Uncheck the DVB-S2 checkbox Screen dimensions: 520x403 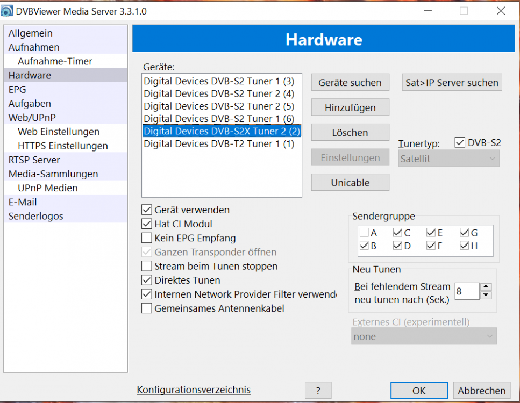tap(460, 142)
